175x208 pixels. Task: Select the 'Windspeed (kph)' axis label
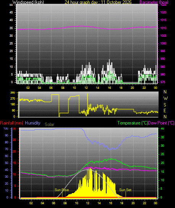pyautogui.click(x=28, y=2)
